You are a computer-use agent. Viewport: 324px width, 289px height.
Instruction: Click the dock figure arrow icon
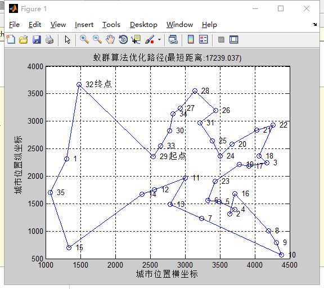coord(314,24)
